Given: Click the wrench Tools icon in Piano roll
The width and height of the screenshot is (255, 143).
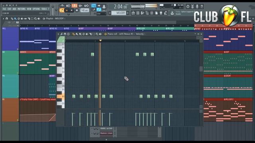Looking at the screenshot, I should pyautogui.click(x=62, y=34).
